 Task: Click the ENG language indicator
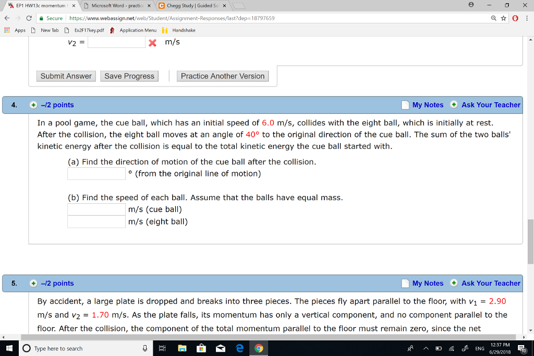point(480,349)
